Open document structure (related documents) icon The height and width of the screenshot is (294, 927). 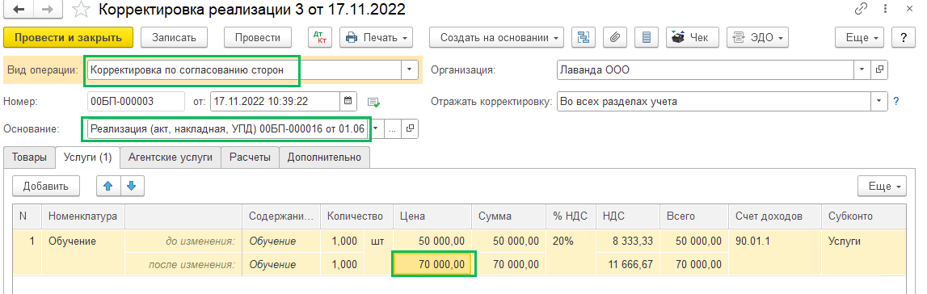click(584, 38)
